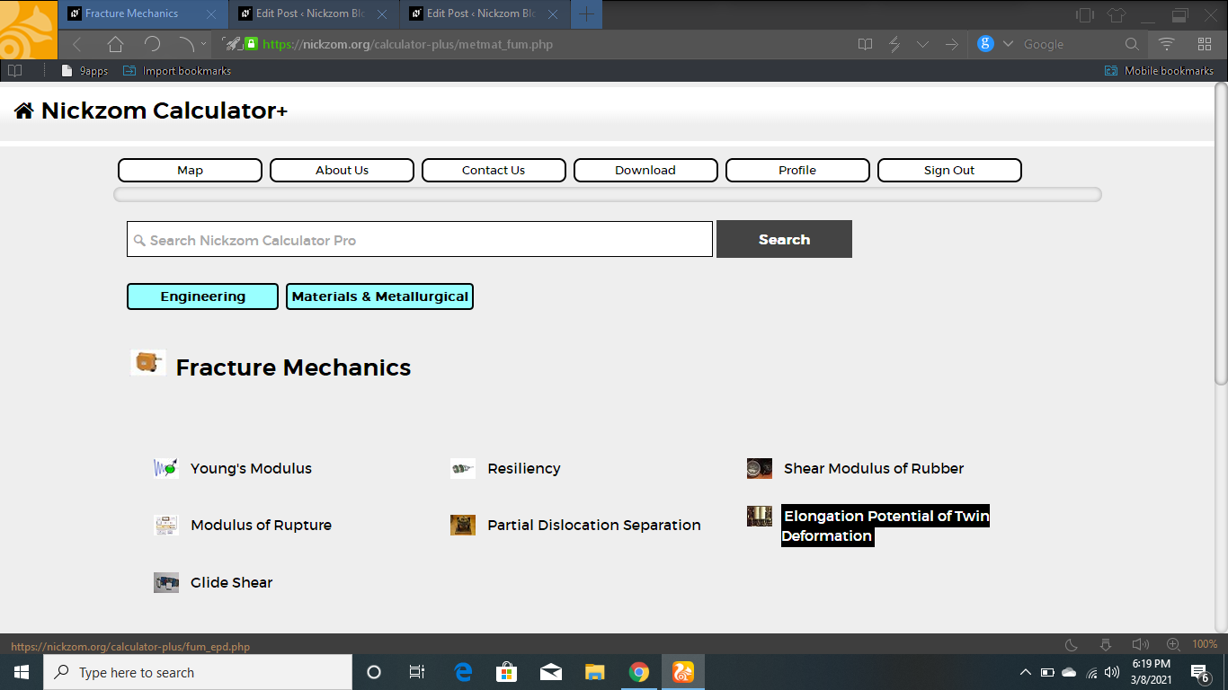Click the Partial Dislocation Separation icon
This screenshot has width=1228, height=690.
(463, 526)
